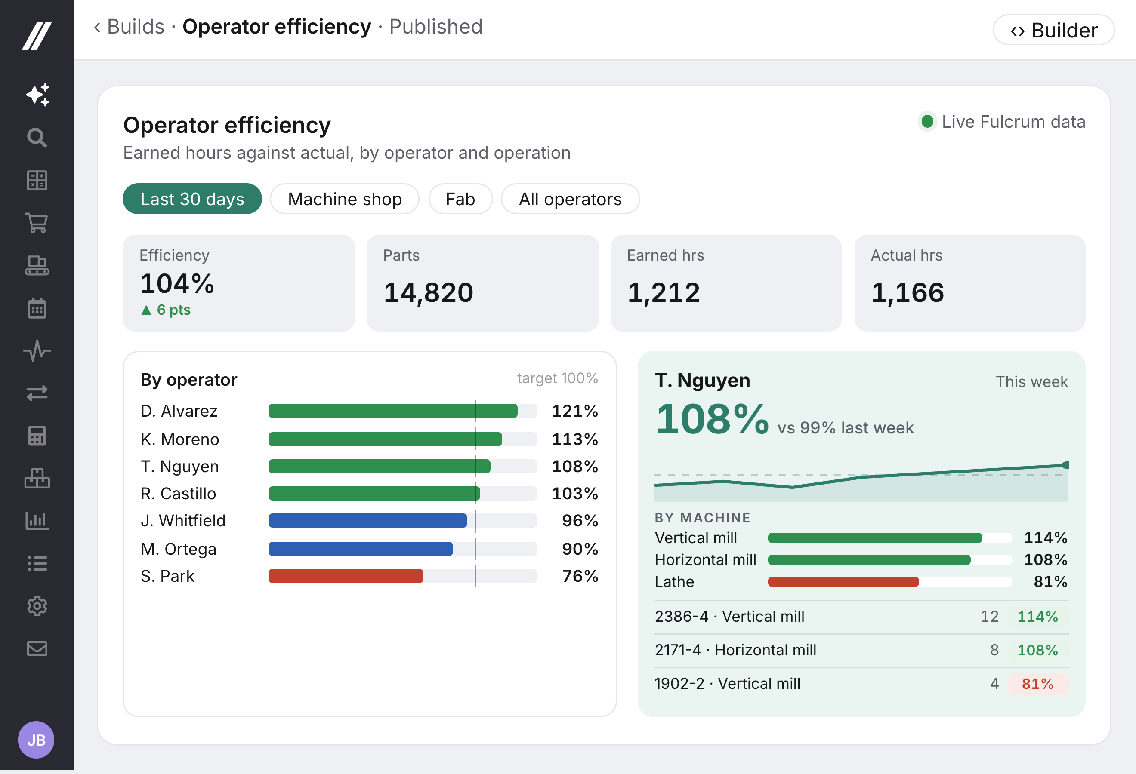Open the Builder code view button
The width and height of the screenshot is (1136, 774).
point(1053,30)
